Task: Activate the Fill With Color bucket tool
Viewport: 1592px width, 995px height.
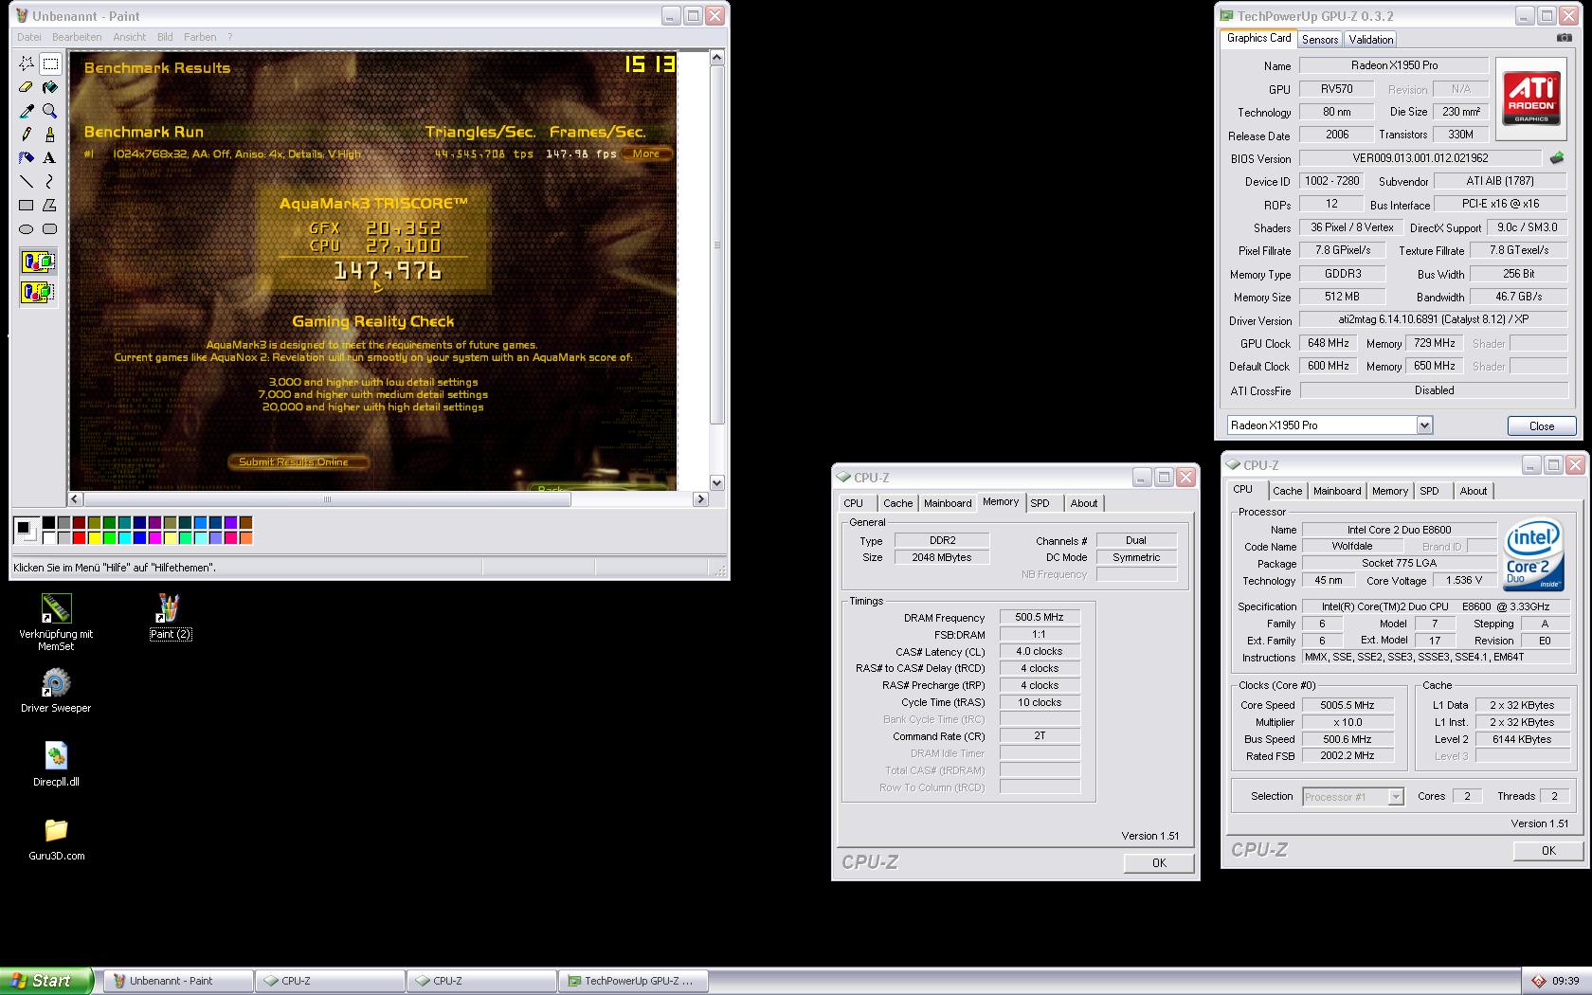Action: [50, 88]
